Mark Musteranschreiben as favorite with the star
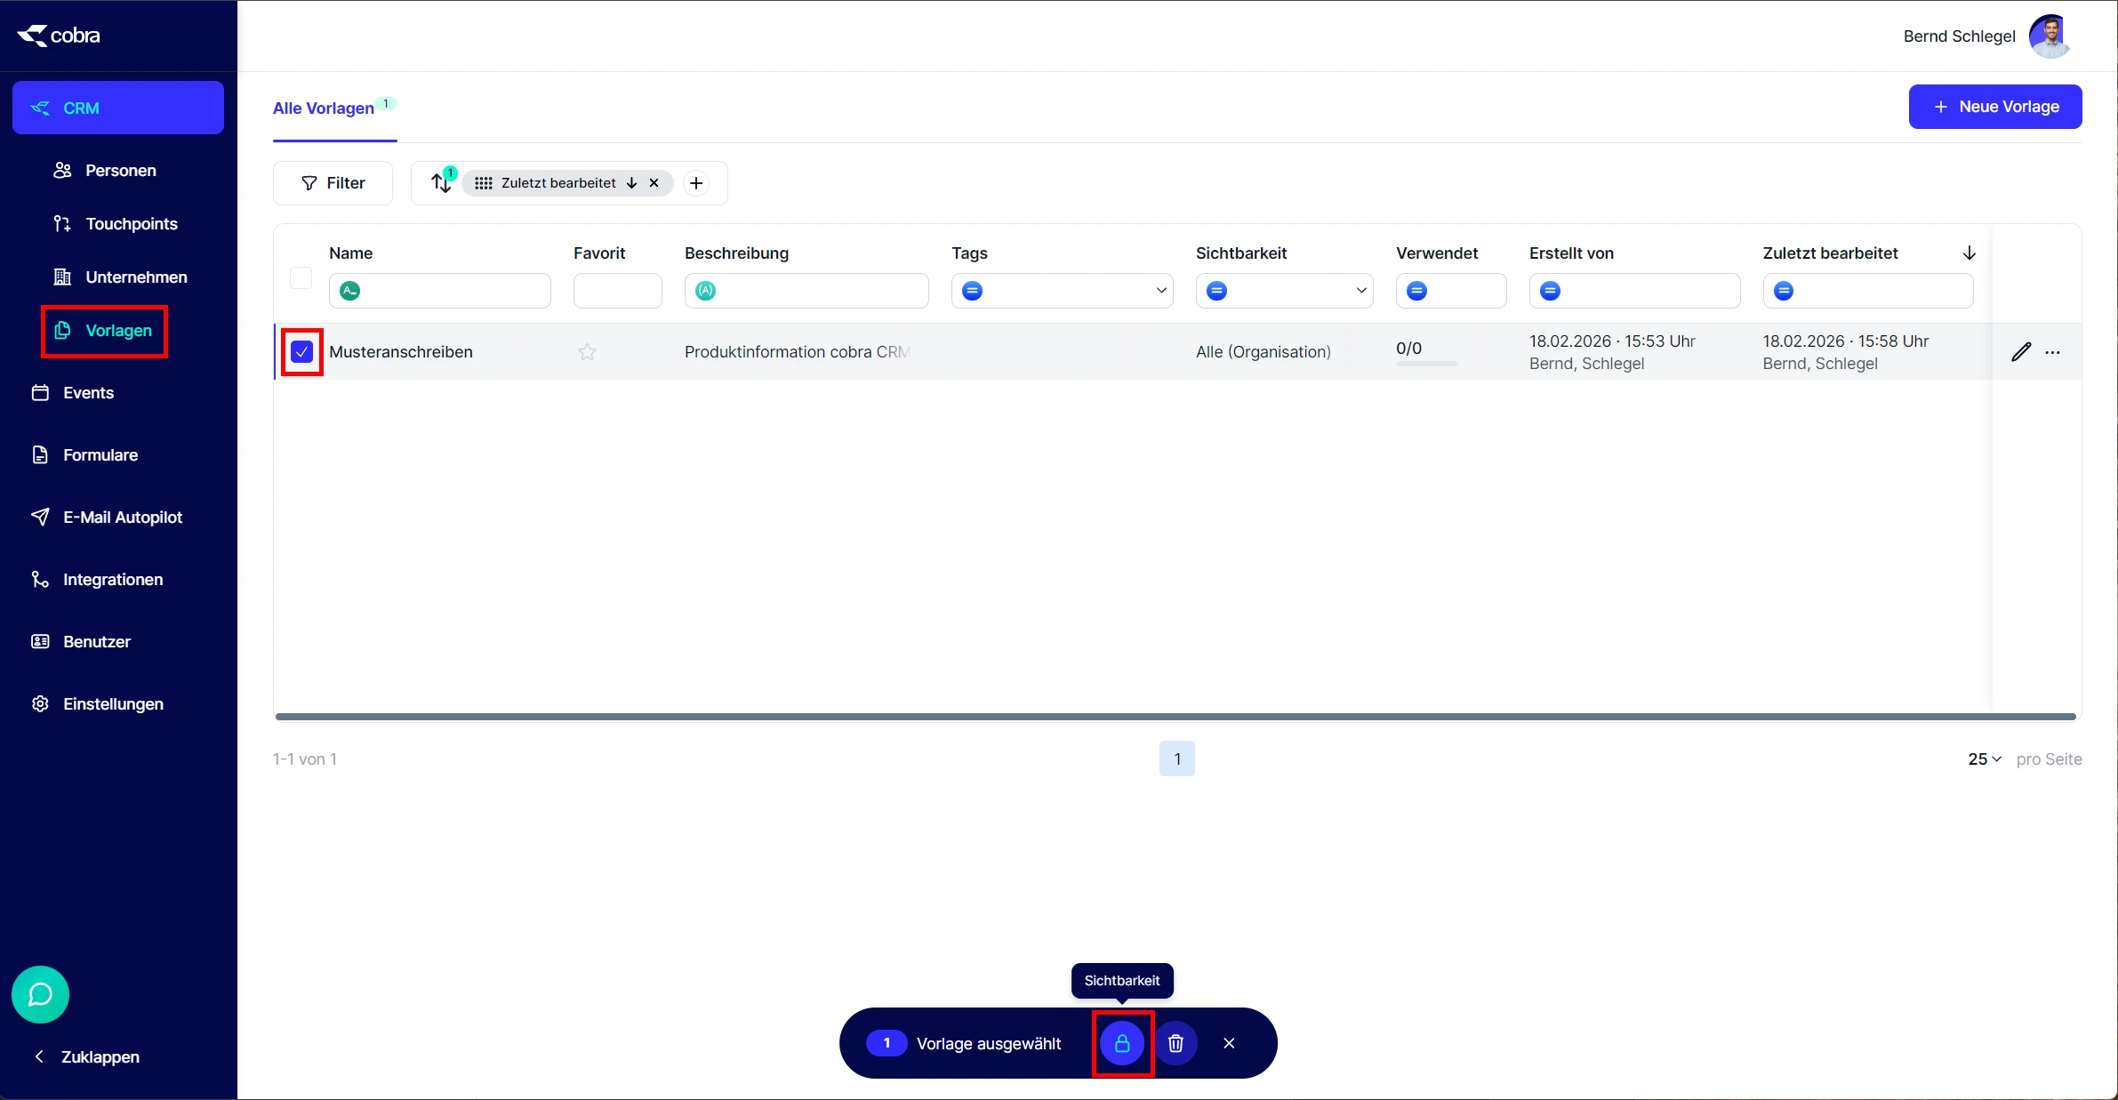This screenshot has height=1100, width=2118. 587,352
